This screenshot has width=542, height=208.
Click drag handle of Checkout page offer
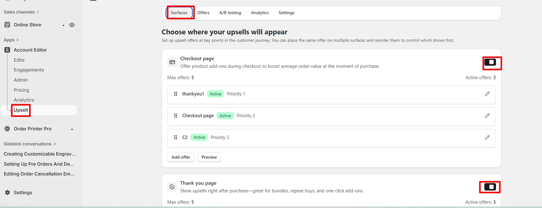(x=175, y=116)
